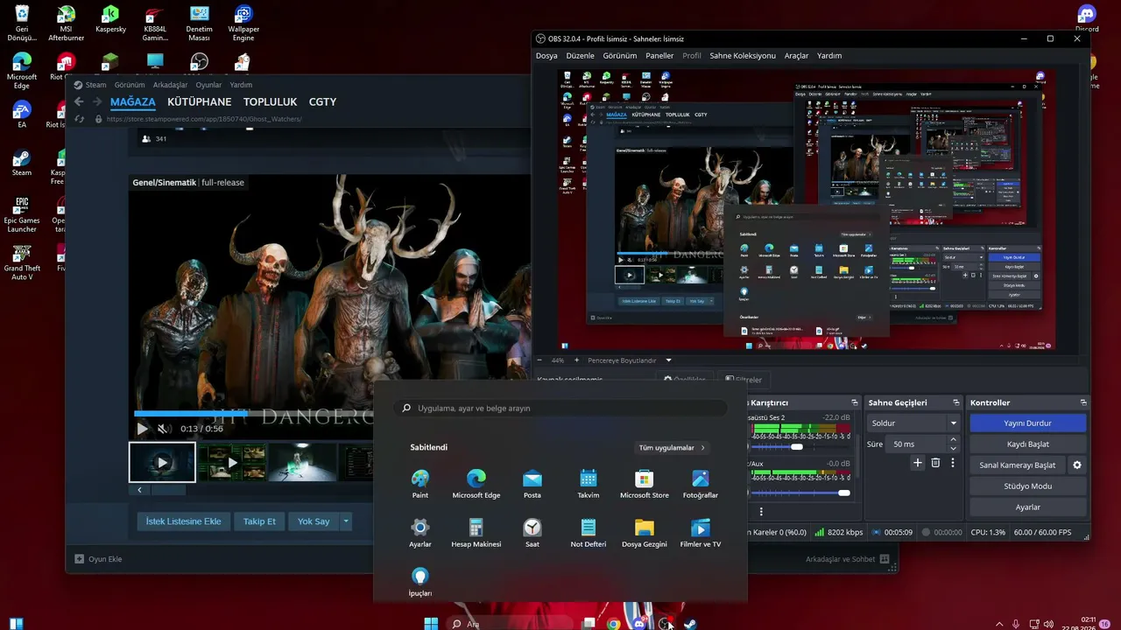This screenshot has height=630, width=1121.
Task: Select the green-monitors trailer thumbnail in Steam
Action: [x=231, y=462]
